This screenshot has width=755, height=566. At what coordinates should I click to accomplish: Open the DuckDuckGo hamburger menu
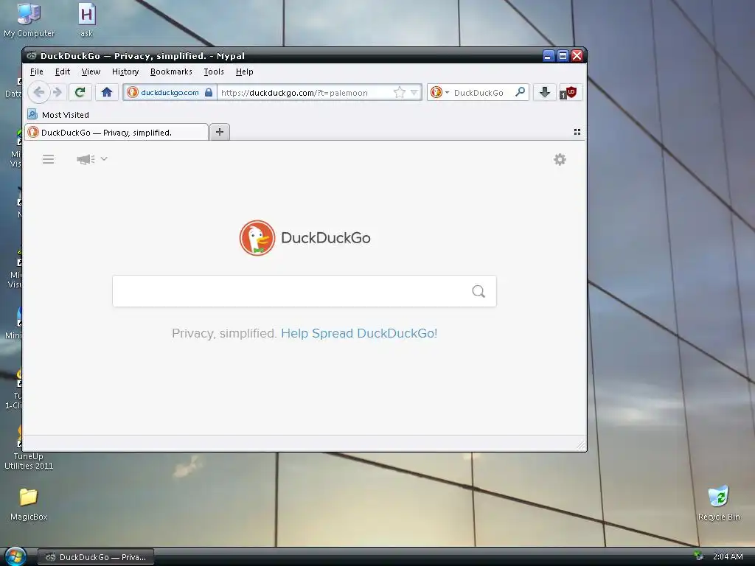click(48, 159)
